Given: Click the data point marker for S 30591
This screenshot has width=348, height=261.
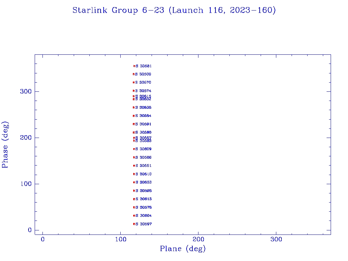Looking at the screenshot, I should pyautogui.click(x=134, y=124).
